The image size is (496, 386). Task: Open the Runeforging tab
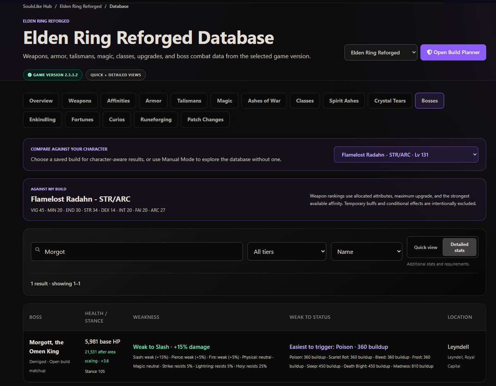click(x=156, y=119)
